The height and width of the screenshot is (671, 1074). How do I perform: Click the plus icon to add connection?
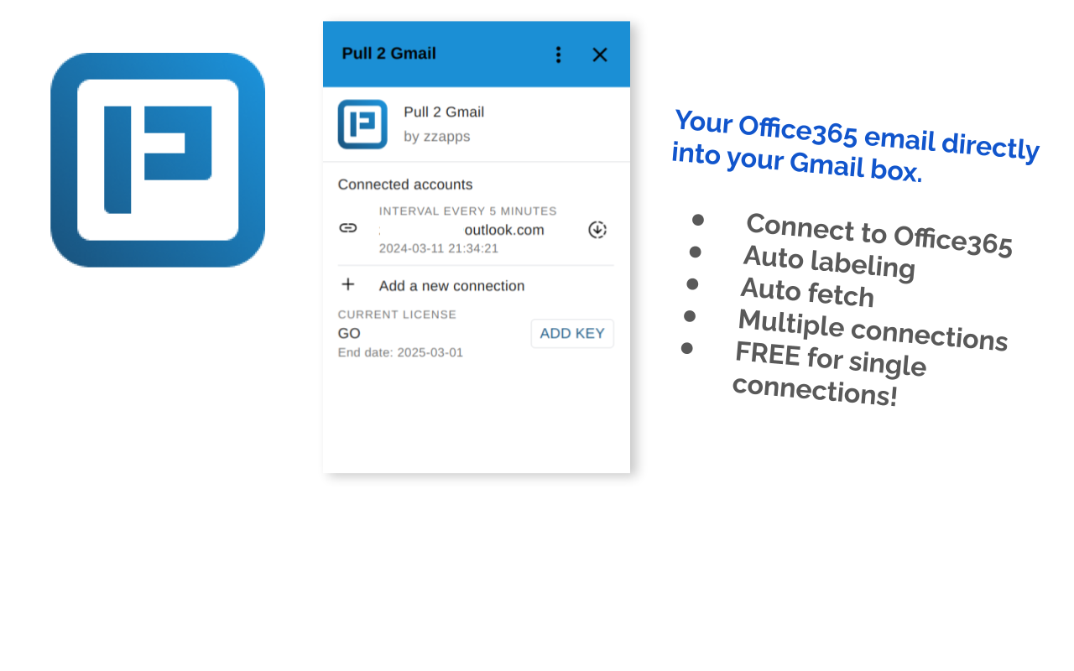[348, 284]
